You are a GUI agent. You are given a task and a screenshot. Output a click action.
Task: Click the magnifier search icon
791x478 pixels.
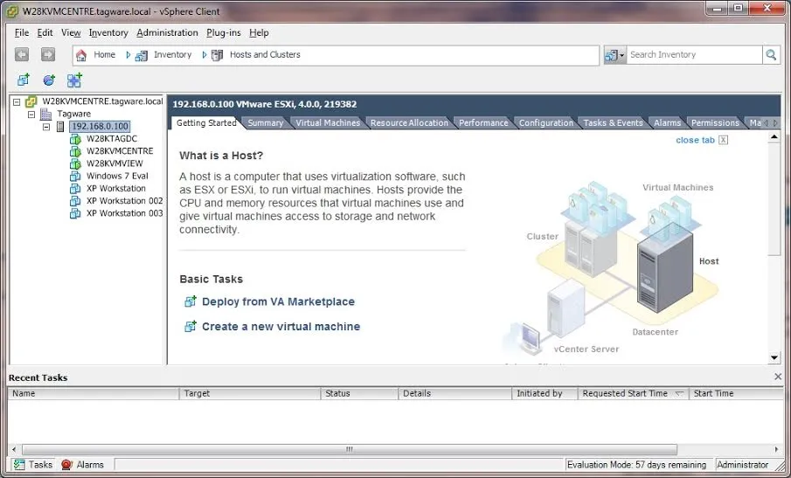pyautogui.click(x=771, y=54)
